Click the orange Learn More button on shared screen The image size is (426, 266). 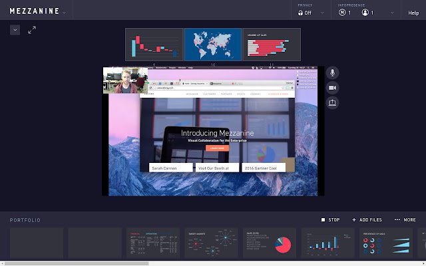[217, 148]
